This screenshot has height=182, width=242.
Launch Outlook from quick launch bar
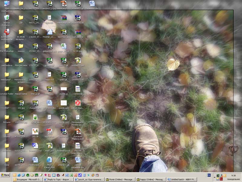(x=15, y=175)
